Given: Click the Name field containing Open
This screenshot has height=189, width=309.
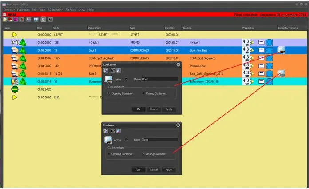Looking at the screenshot, I should pos(159,80).
